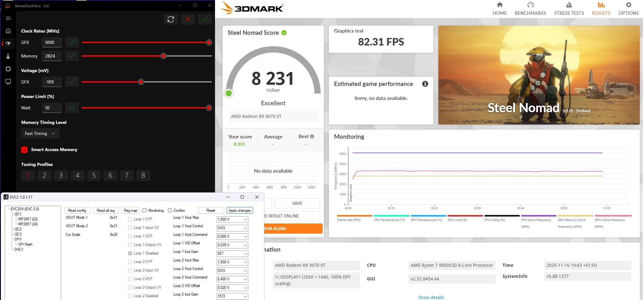This screenshot has height=300, width=643.
Task: Click the Memory clock slider handle
Action: pyautogui.click(x=164, y=56)
